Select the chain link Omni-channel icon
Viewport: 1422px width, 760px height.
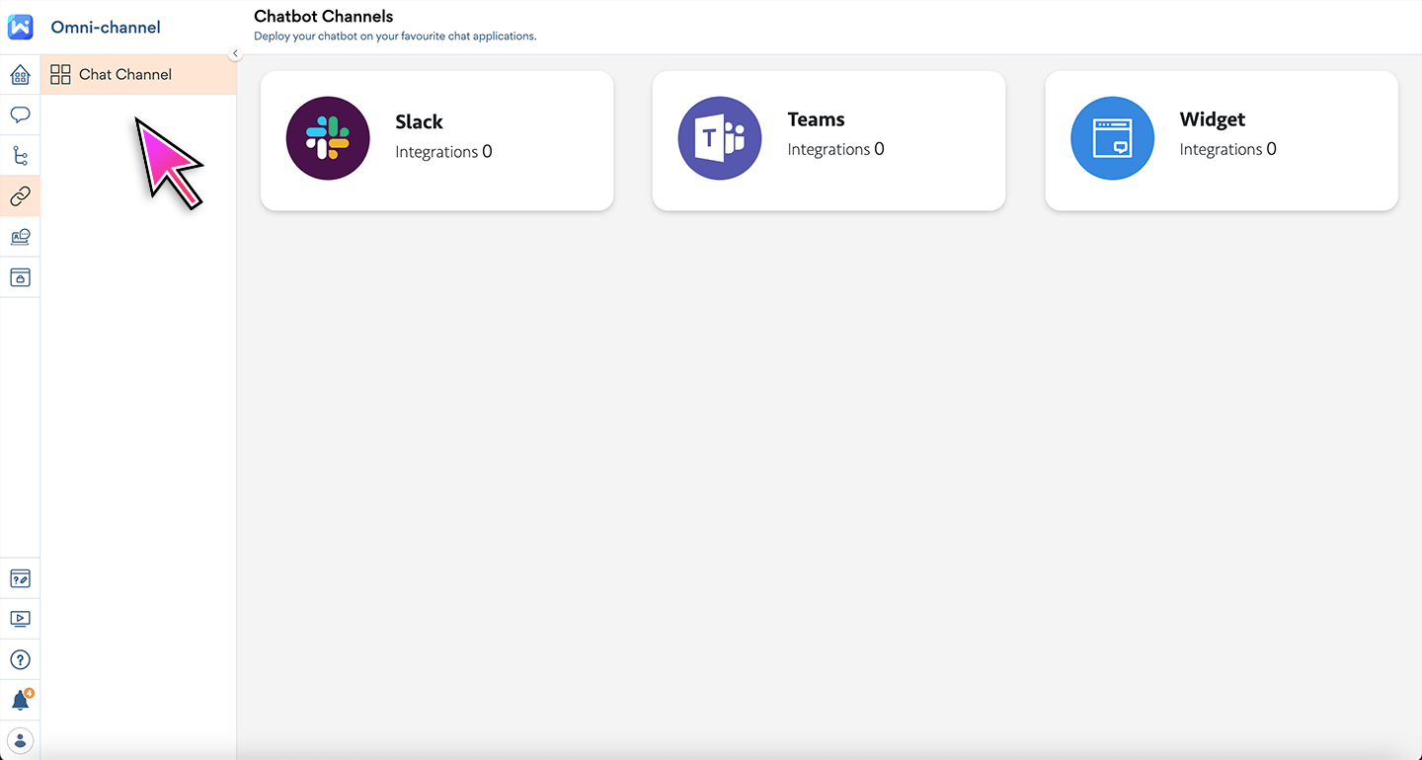click(20, 196)
